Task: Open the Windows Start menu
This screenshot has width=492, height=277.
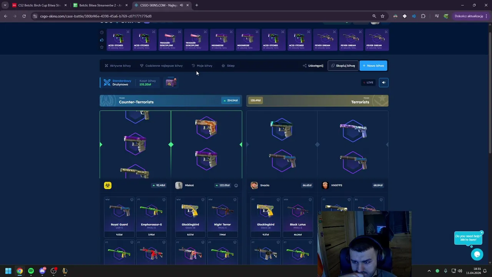Action: 8,271
